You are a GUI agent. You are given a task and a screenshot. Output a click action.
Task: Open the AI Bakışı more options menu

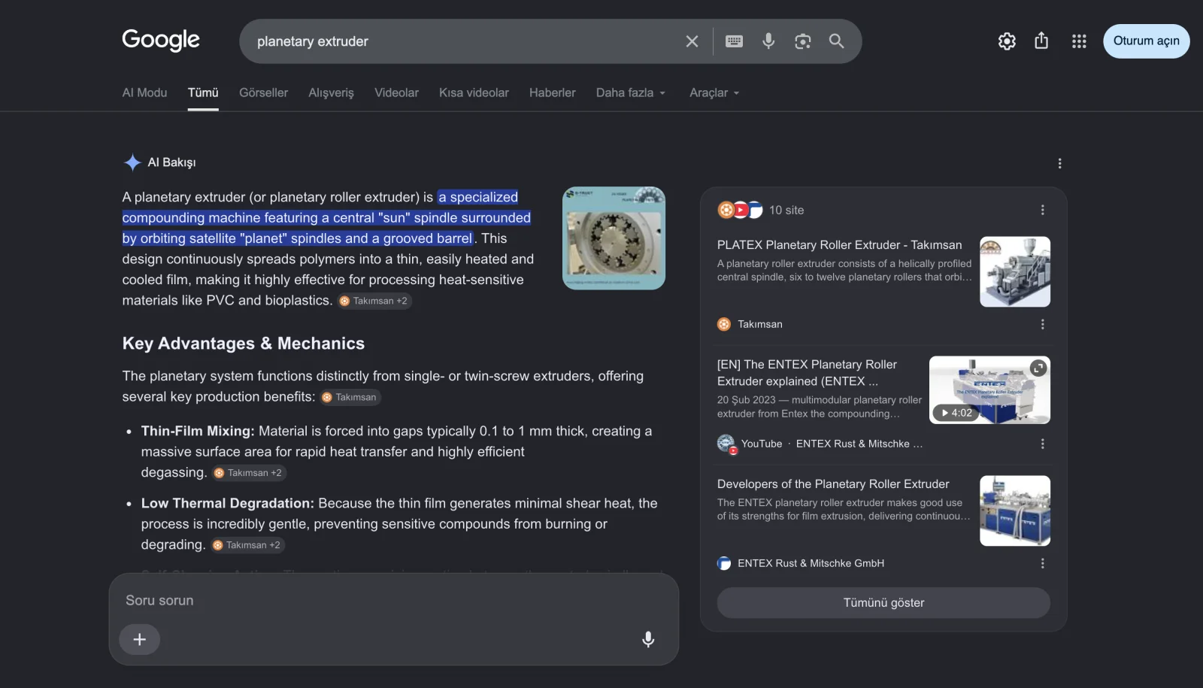point(1059,163)
